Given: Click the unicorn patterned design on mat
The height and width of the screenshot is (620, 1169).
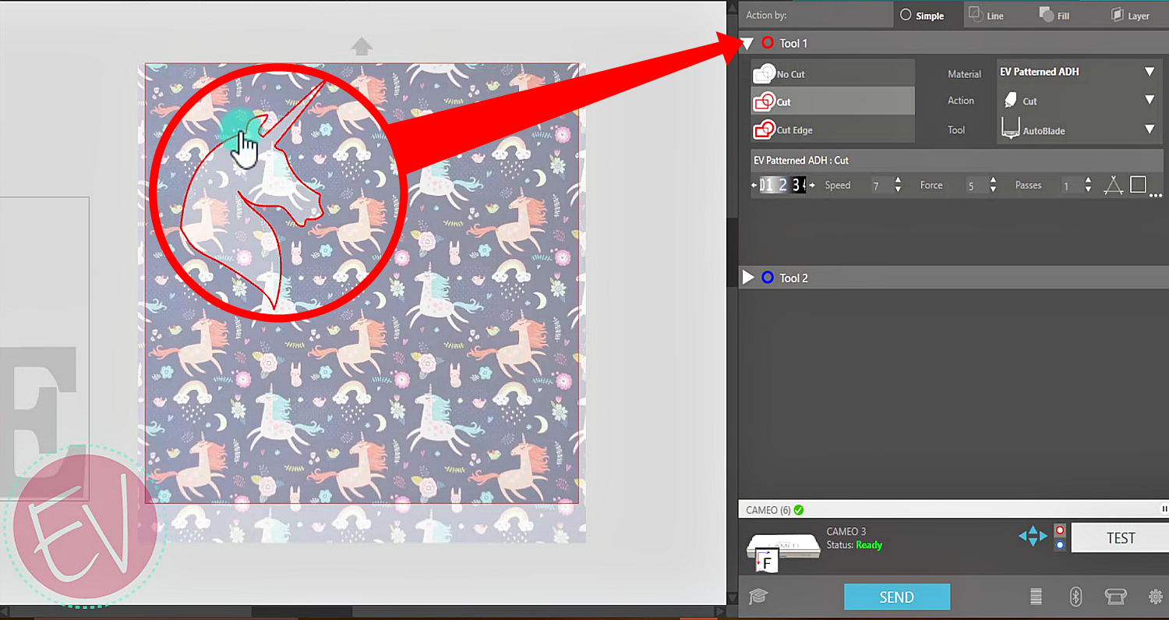Looking at the screenshot, I should 362,283.
